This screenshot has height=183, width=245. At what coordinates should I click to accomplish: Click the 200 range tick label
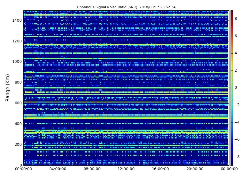point(18,144)
